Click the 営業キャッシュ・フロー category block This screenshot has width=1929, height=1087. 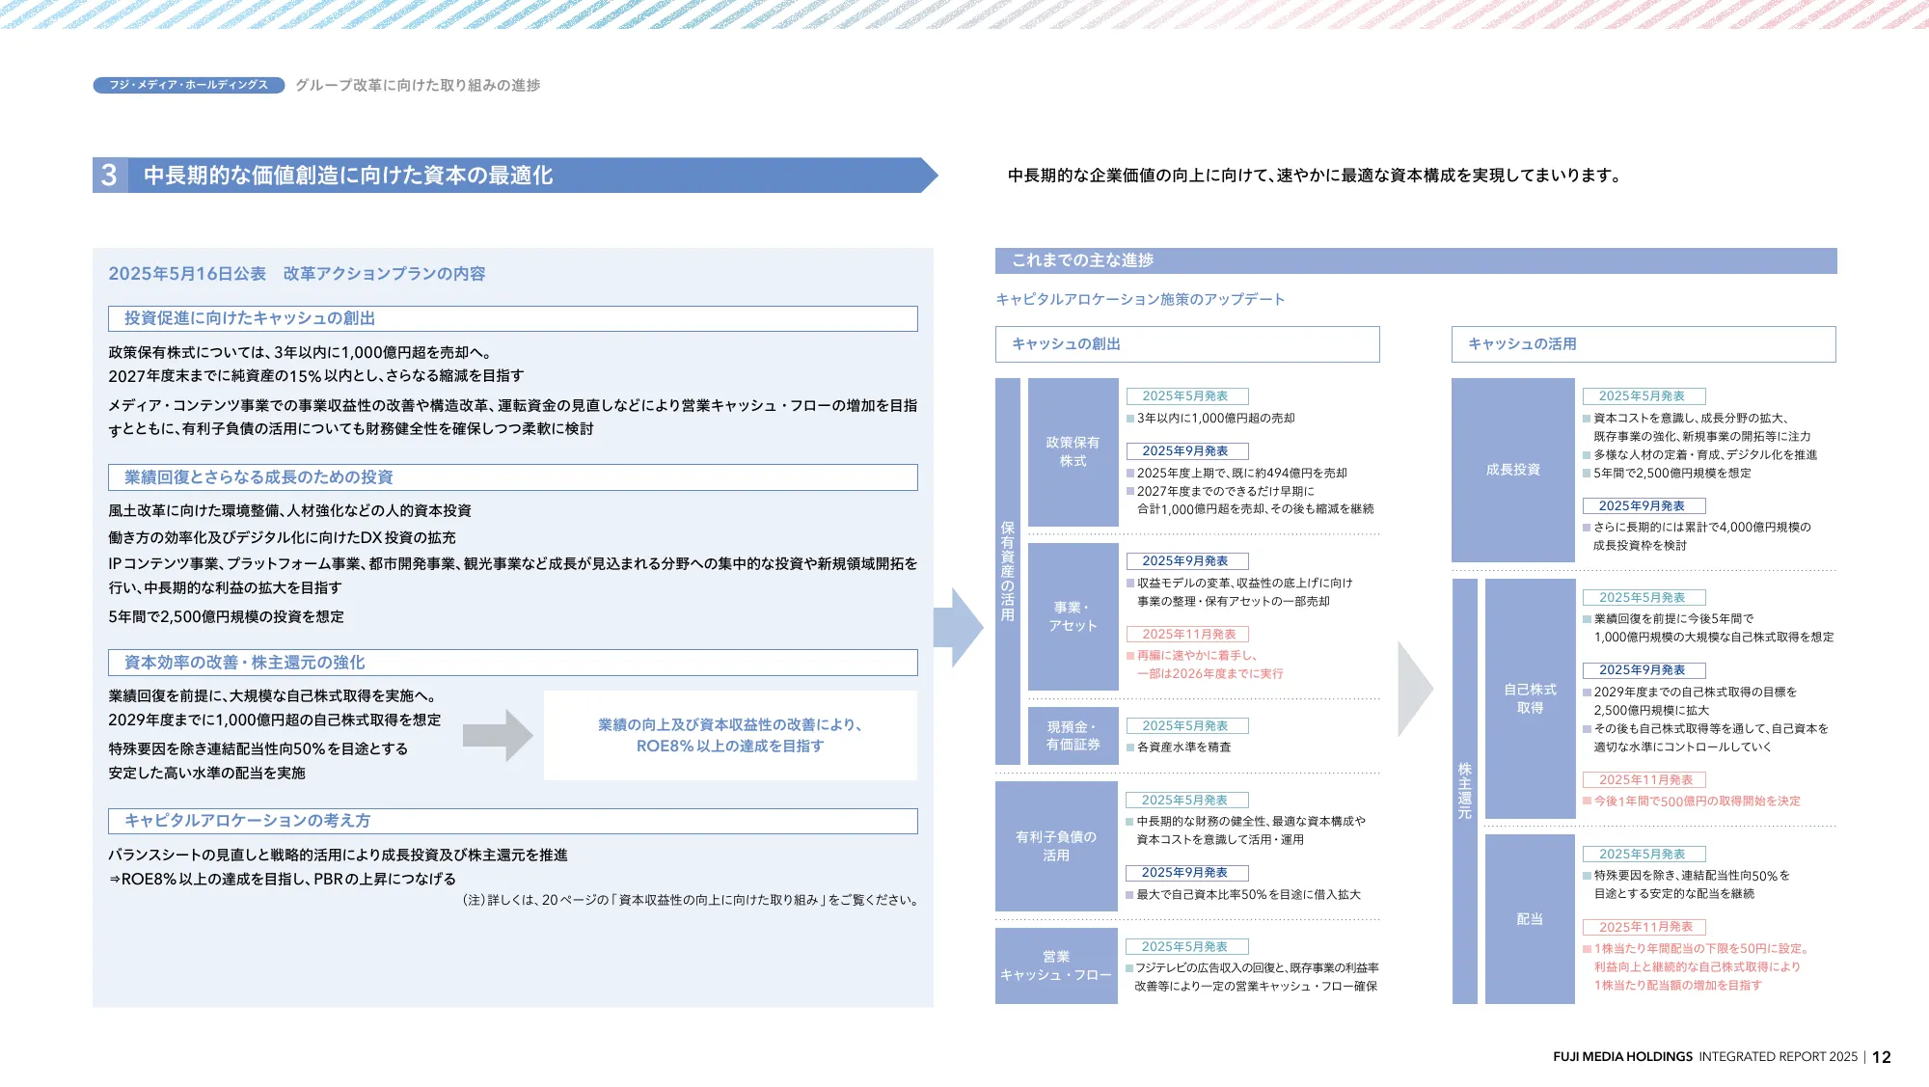(x=1056, y=965)
